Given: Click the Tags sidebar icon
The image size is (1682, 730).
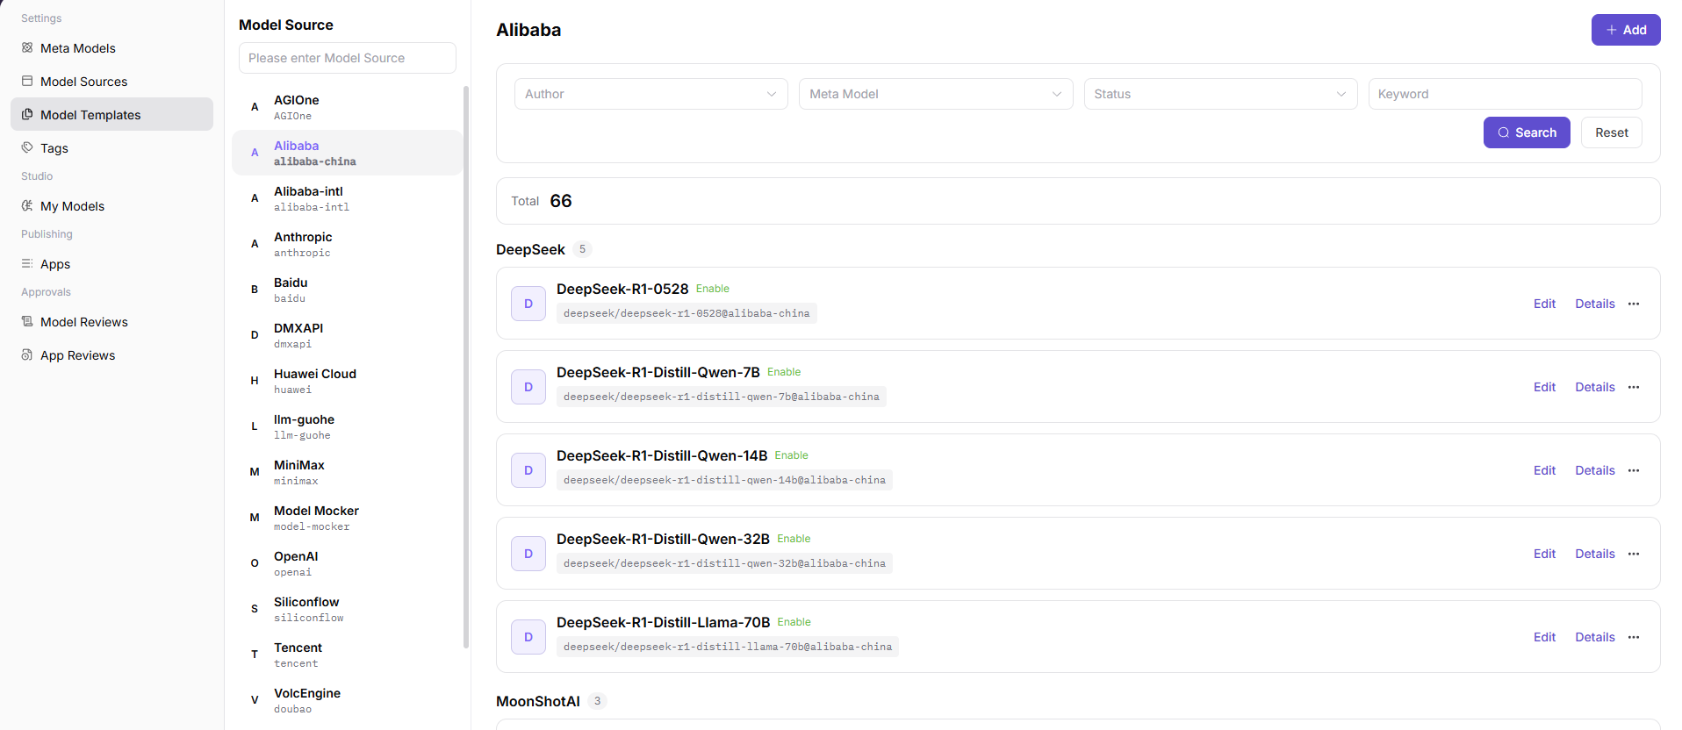Looking at the screenshot, I should pos(27,148).
